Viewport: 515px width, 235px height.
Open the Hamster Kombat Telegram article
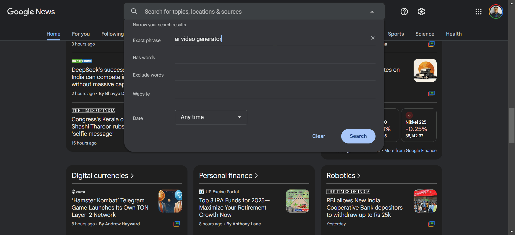click(x=110, y=207)
